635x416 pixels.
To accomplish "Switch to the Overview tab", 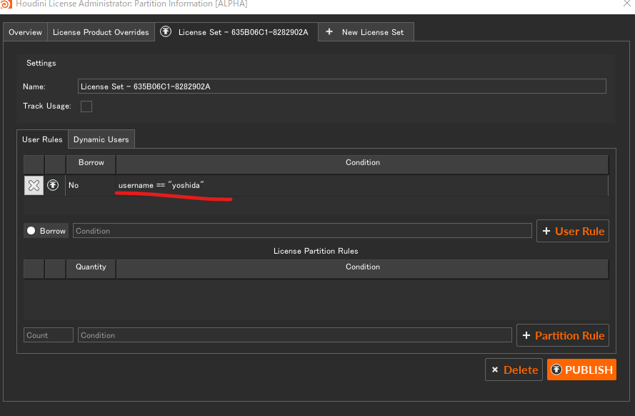I will (25, 32).
